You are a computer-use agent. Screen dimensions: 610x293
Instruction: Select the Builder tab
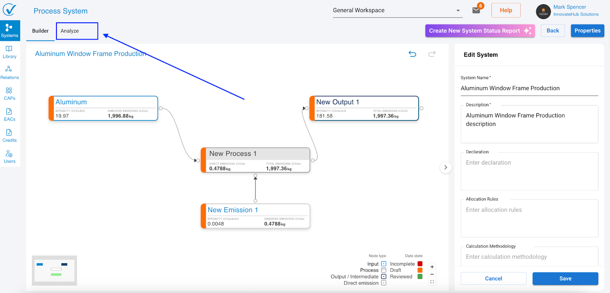40,31
